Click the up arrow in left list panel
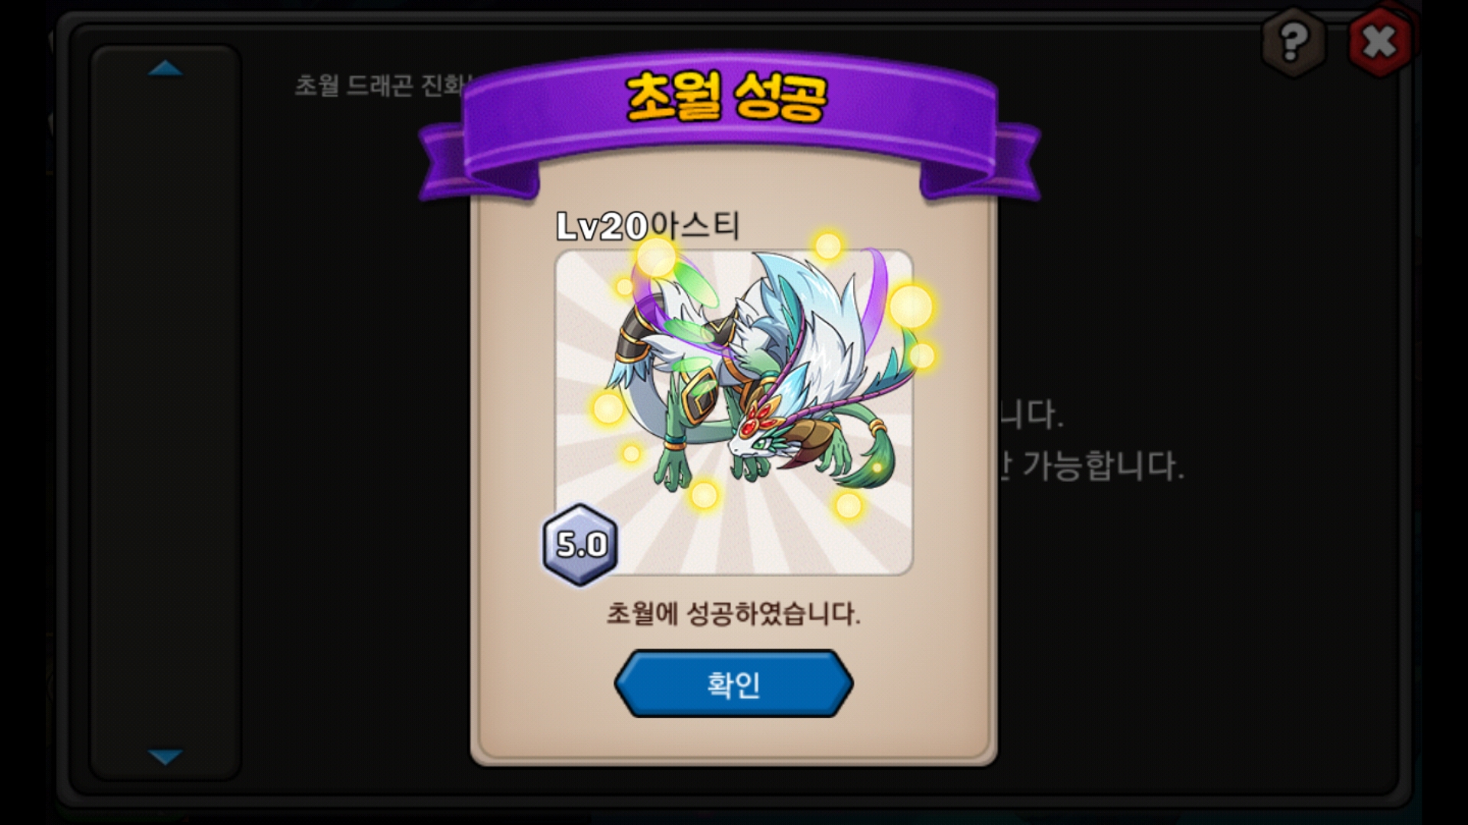Image resolution: width=1468 pixels, height=825 pixels. 165,69
